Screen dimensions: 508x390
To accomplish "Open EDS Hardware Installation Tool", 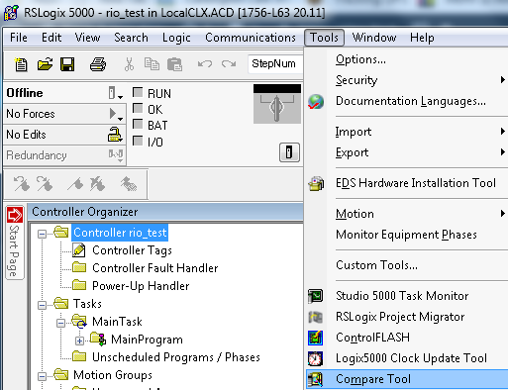I will [416, 183].
